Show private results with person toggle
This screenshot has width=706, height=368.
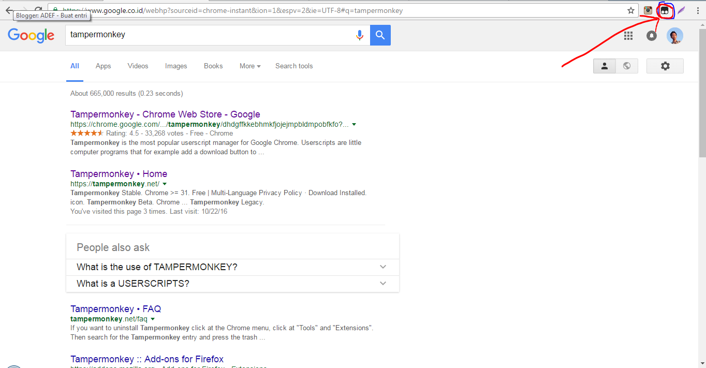(x=604, y=66)
